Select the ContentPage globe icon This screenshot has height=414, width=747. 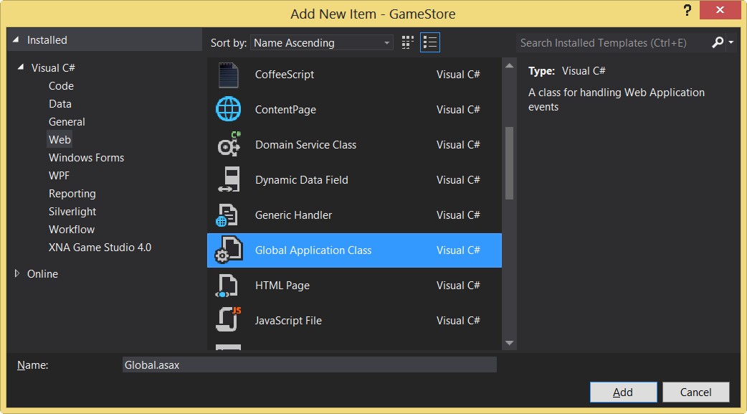click(228, 110)
